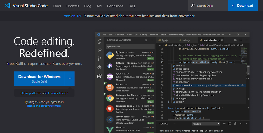Open the Other platforms link
Screen dimensions: 263x133
[31, 93]
